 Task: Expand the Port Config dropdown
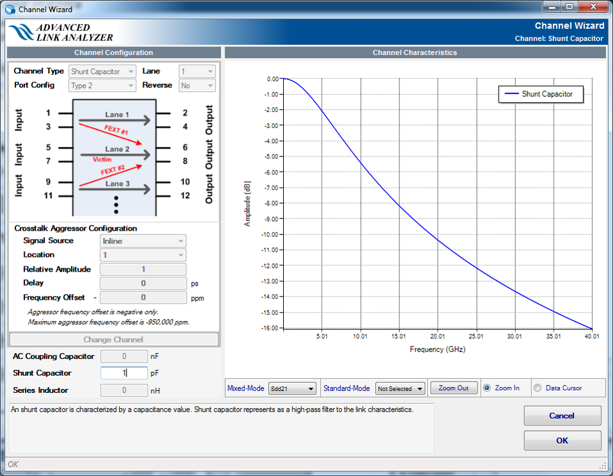(x=102, y=86)
